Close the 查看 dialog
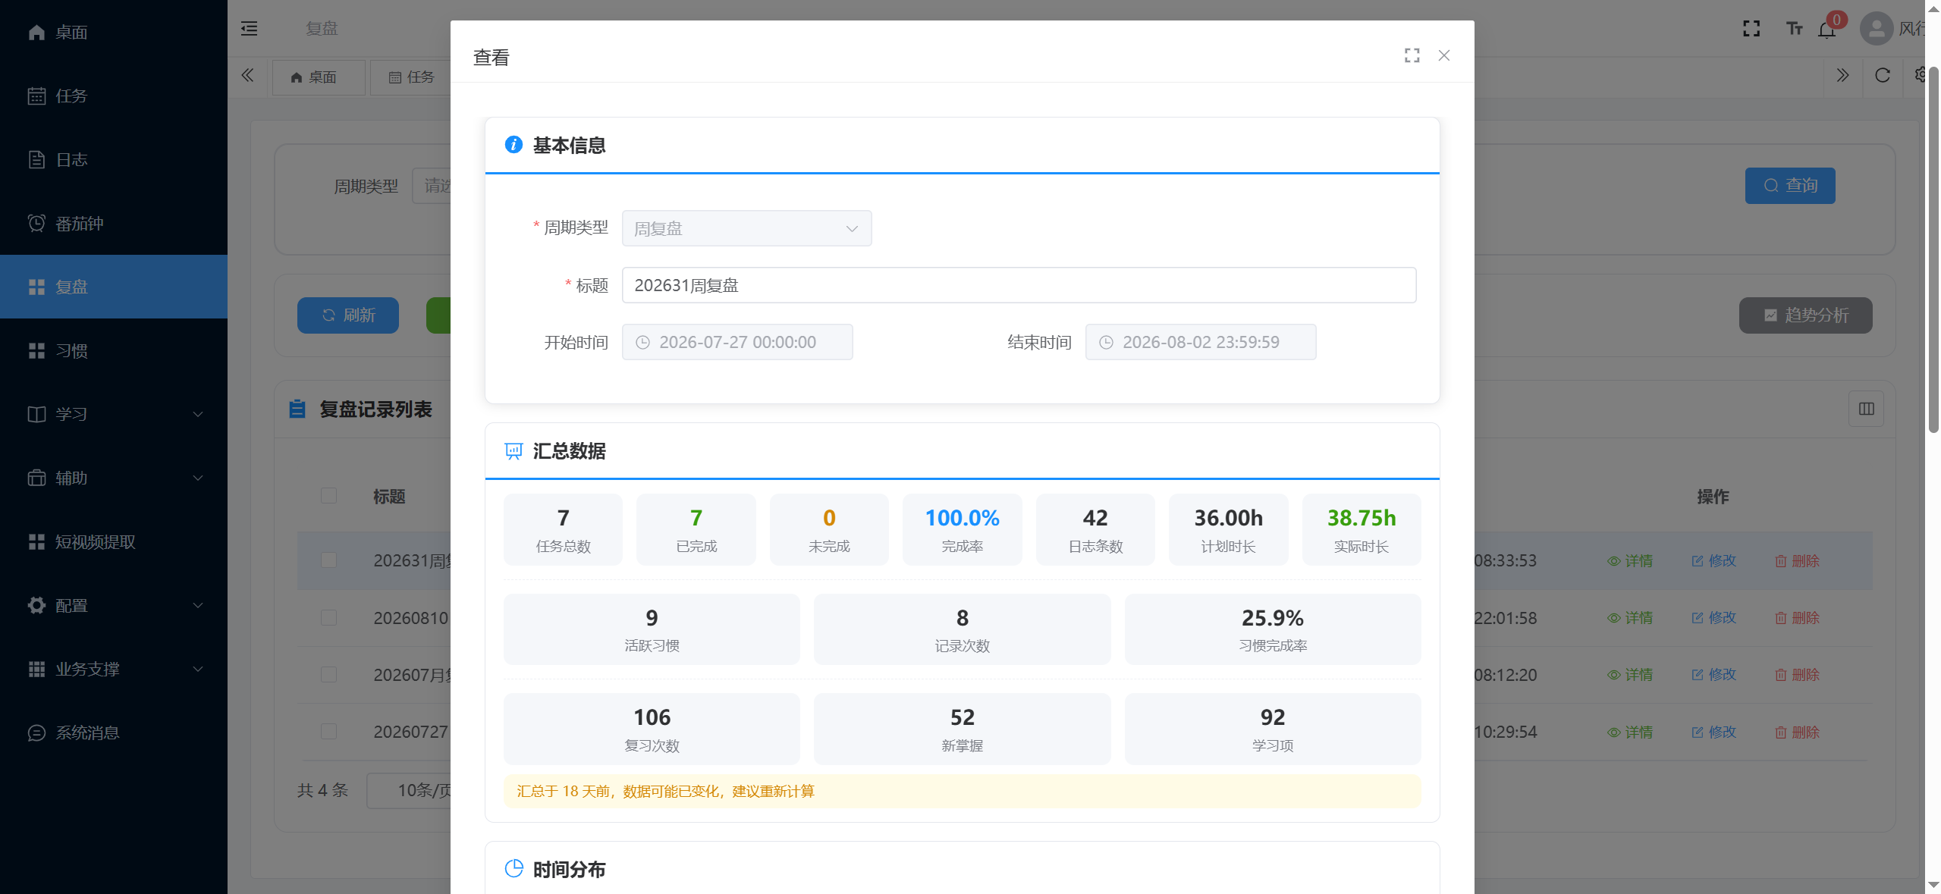 1444,55
